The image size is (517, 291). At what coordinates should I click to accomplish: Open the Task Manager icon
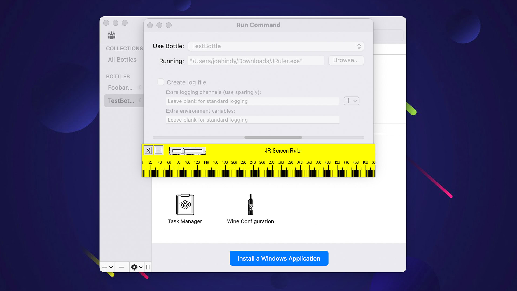[185, 205]
